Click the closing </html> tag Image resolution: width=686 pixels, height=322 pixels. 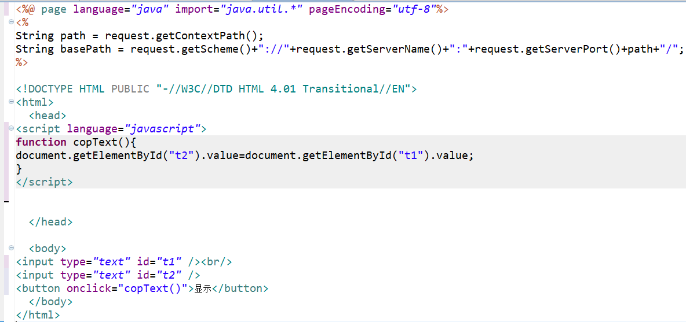click(38, 314)
